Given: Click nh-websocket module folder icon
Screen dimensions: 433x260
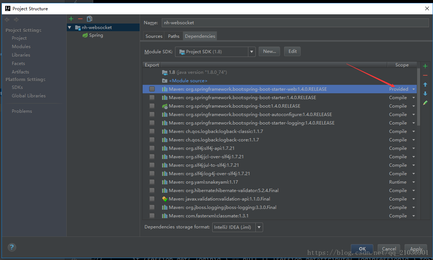Looking at the screenshot, I should (78, 28).
